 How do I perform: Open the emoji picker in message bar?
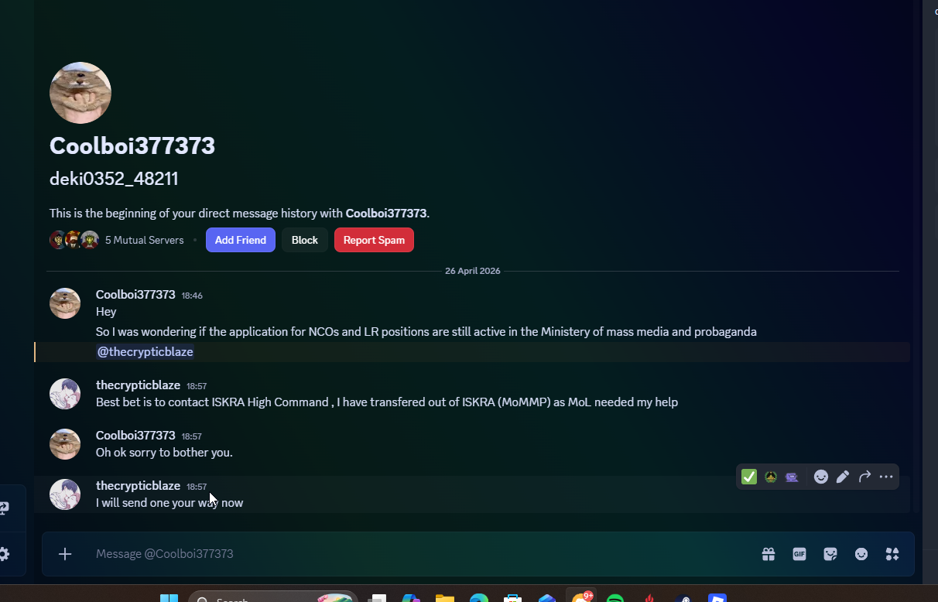(x=861, y=554)
